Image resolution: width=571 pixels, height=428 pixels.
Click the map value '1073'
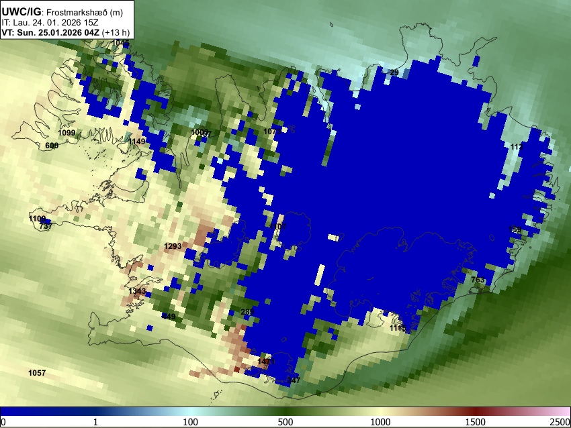pos(272,131)
